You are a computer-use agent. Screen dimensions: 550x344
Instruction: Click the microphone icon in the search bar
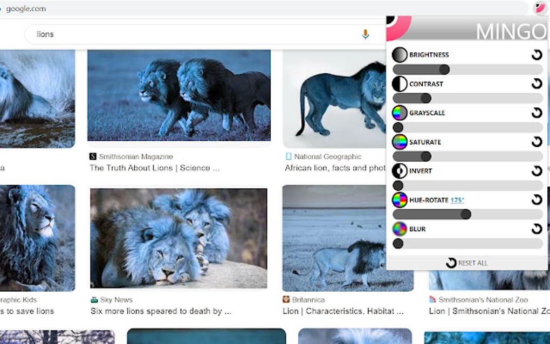(x=366, y=34)
